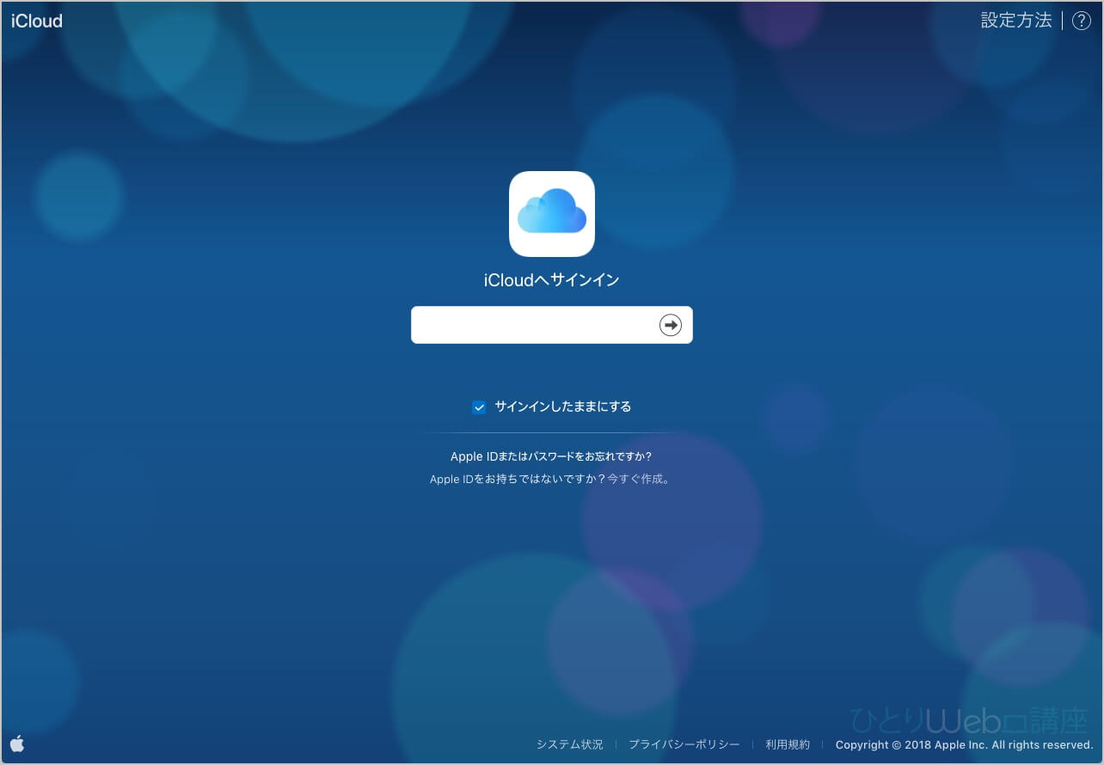Click the Apple logo in the footer
This screenshot has width=1104, height=765.
point(17,744)
